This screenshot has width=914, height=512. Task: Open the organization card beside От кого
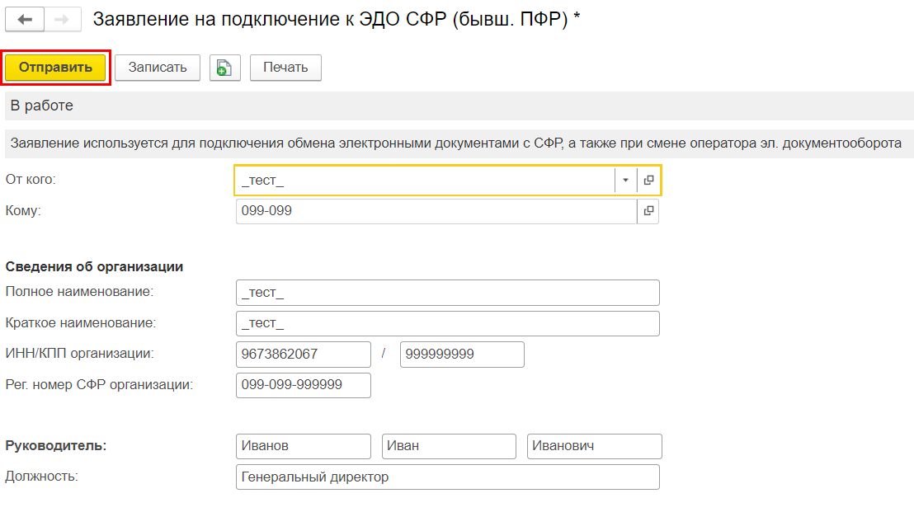coord(648,180)
